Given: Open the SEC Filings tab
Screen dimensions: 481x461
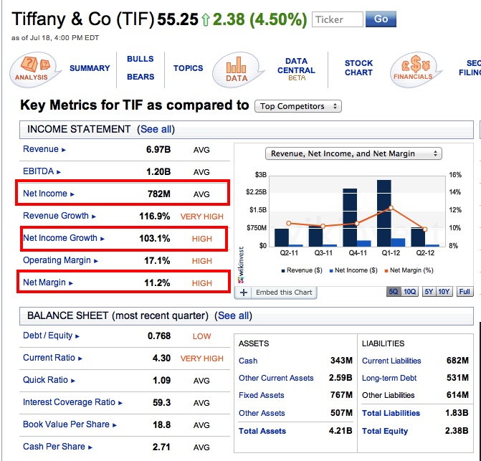Looking at the screenshot, I should pos(470,68).
